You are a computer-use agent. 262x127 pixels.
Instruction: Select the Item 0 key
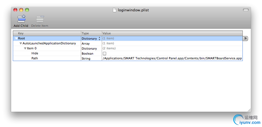[x=32, y=49]
